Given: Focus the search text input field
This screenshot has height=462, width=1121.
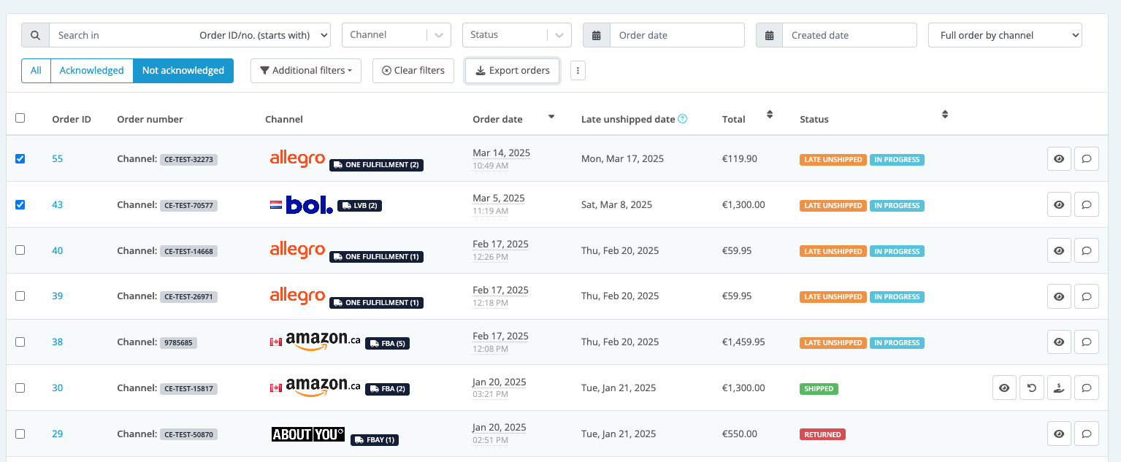Looking at the screenshot, I should click(x=123, y=35).
